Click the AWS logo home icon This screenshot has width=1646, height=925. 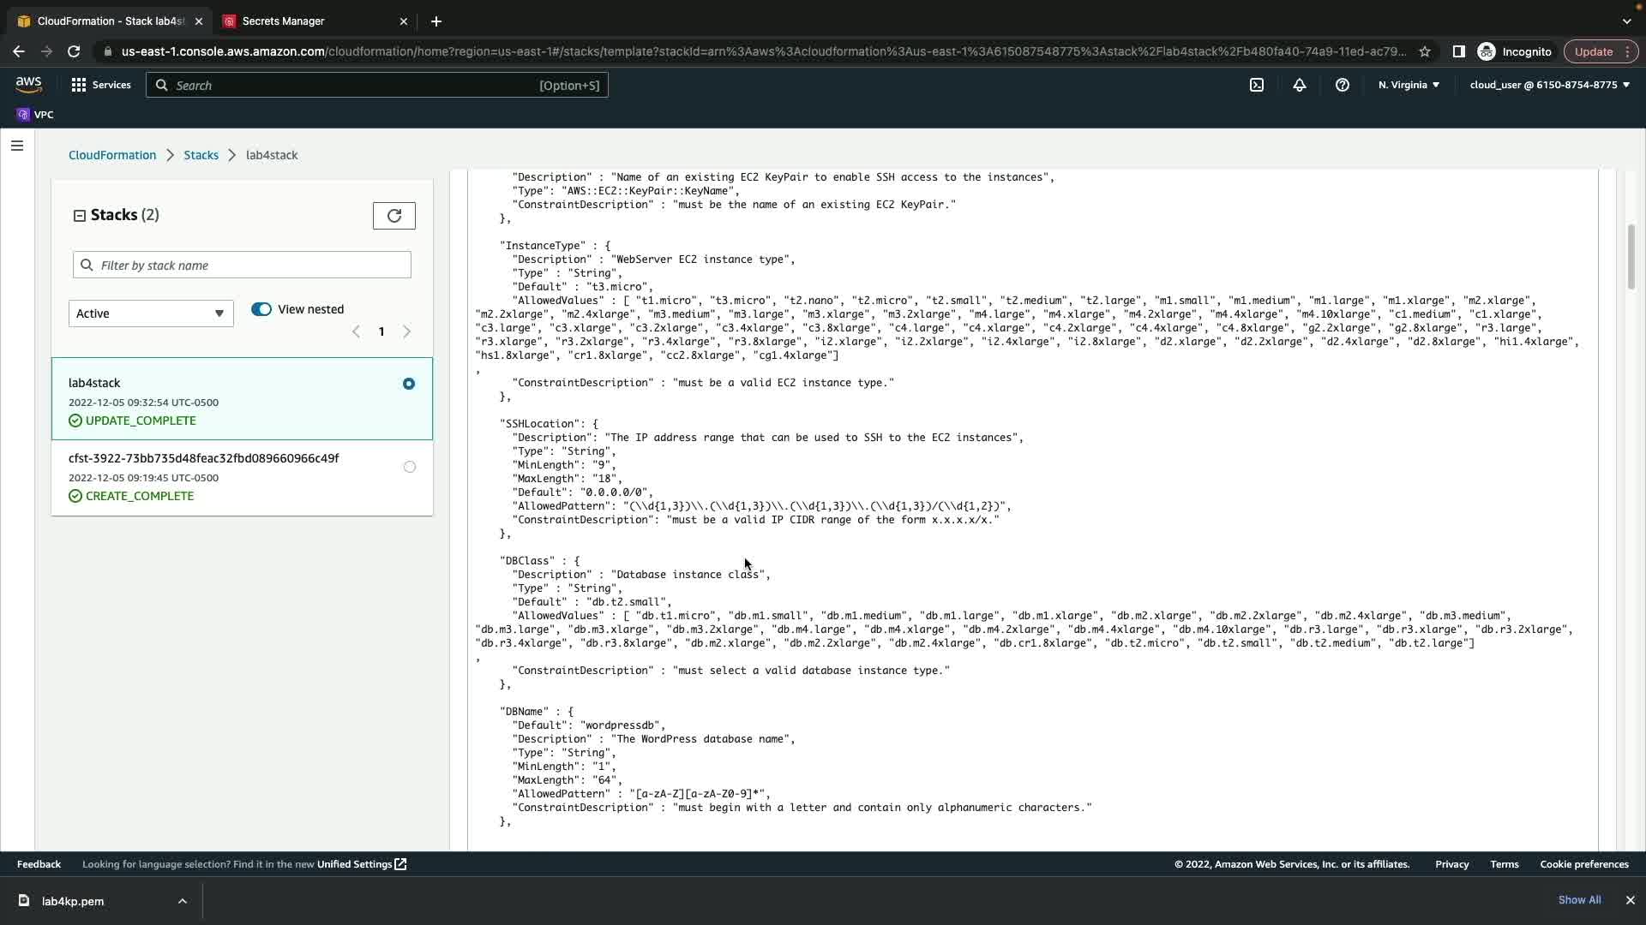point(28,84)
